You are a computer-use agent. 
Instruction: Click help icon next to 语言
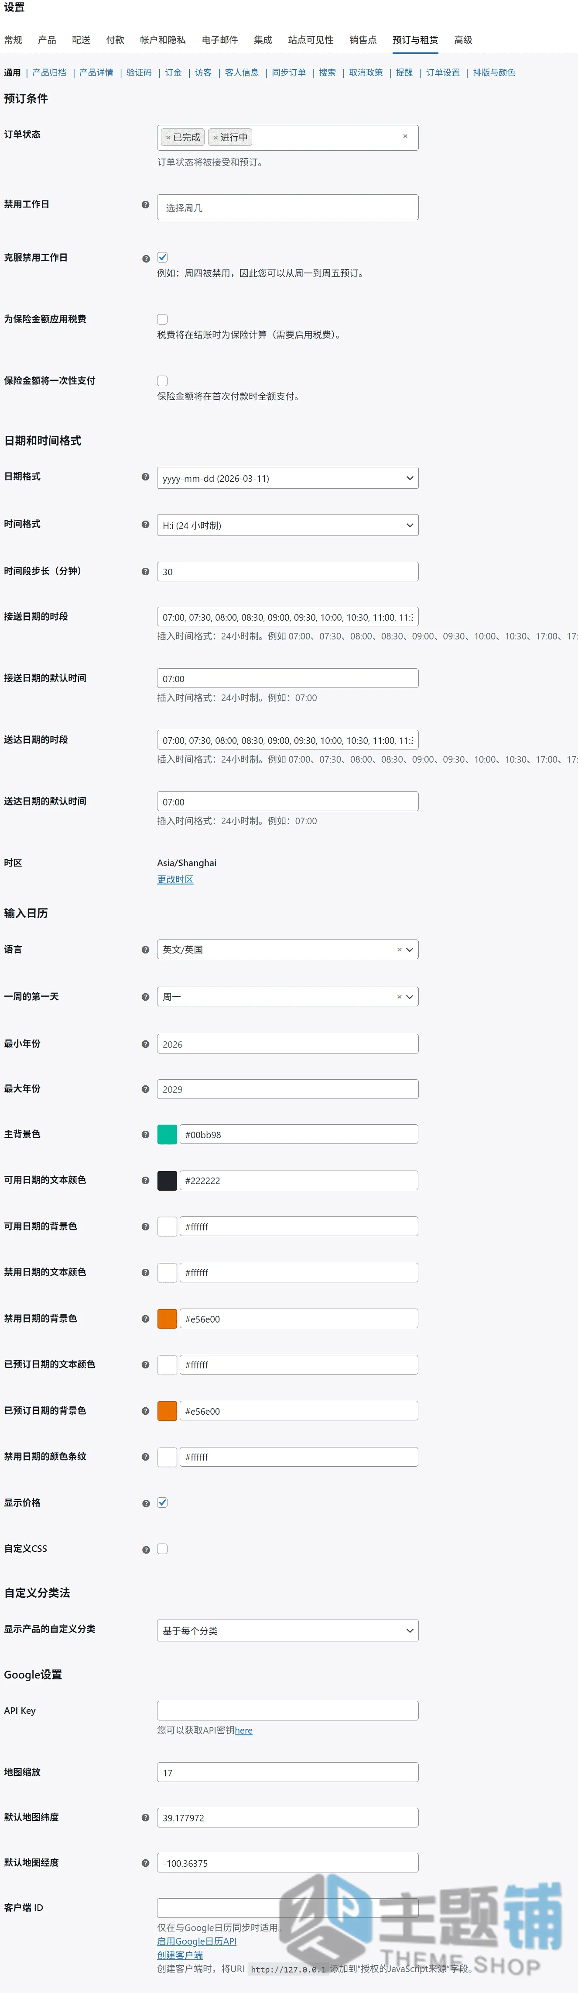point(145,950)
